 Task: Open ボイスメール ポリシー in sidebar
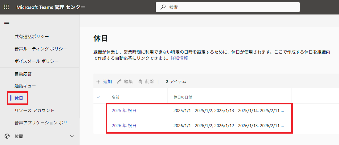coord(37,61)
